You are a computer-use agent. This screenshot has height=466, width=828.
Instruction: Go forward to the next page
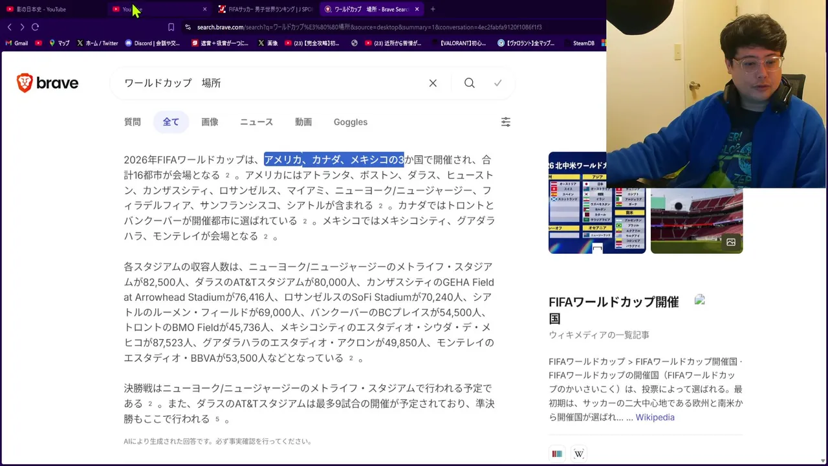(x=22, y=27)
